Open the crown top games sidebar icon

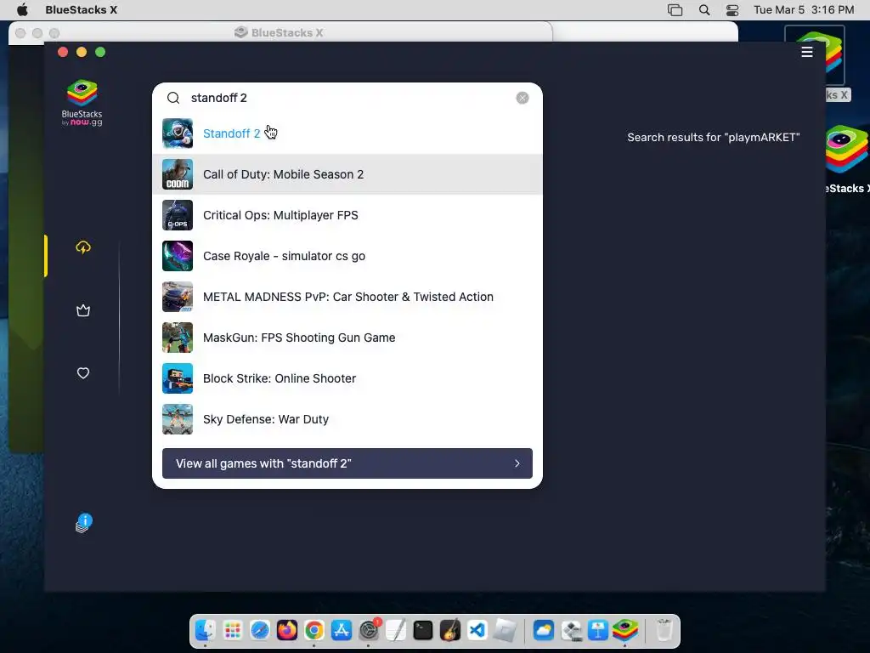83,310
